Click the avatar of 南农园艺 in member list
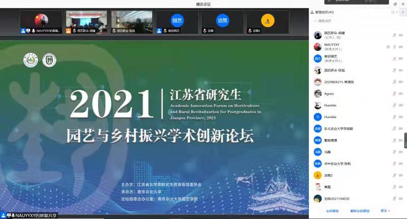Image resolution: width=407 pixels, height=219 pixels. pyautogui.click(x=317, y=59)
